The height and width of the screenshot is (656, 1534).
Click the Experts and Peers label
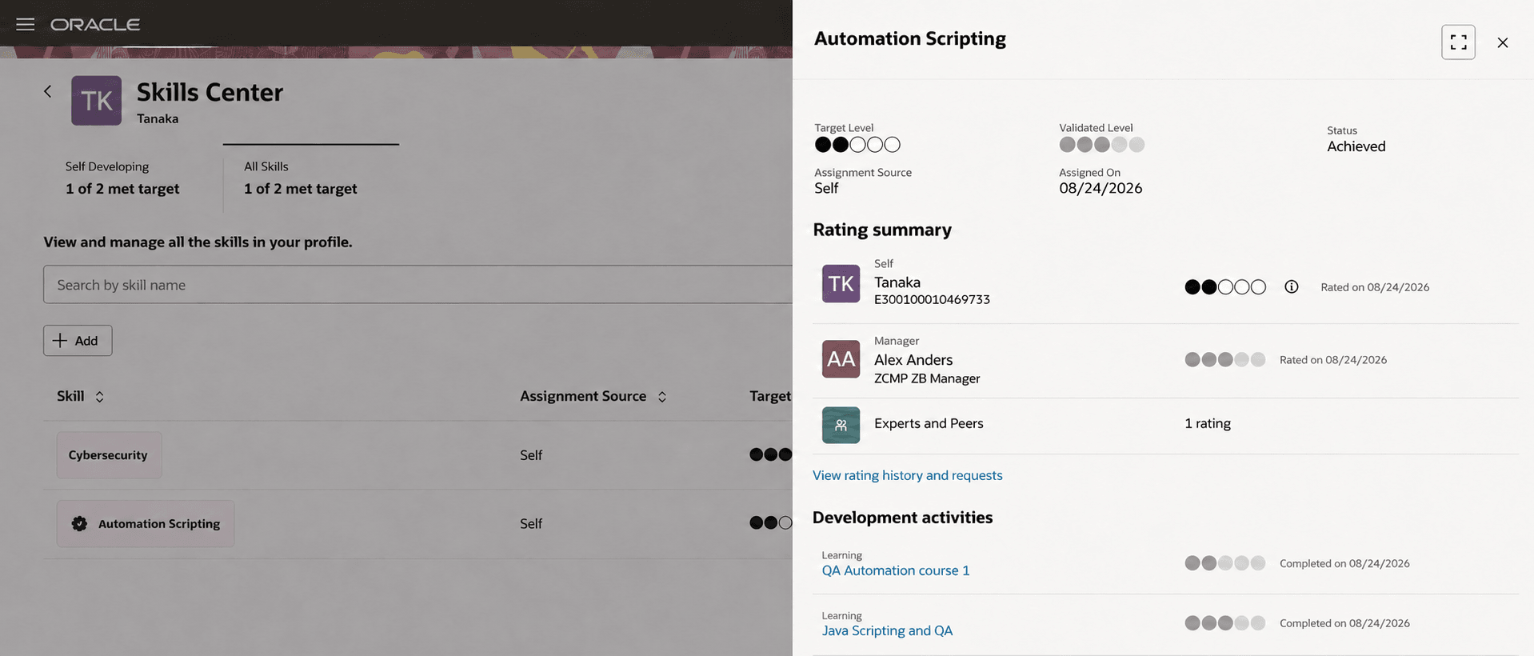click(x=929, y=423)
